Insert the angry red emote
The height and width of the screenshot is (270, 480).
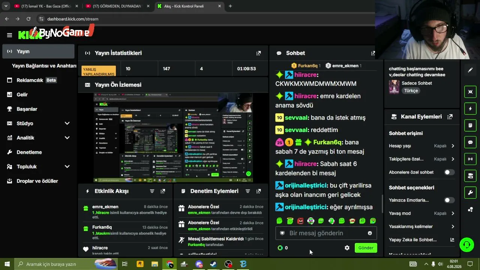(x=300, y=221)
